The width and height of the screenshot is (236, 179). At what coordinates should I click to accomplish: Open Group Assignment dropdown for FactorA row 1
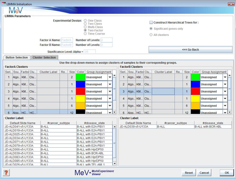(x=110, y=77)
